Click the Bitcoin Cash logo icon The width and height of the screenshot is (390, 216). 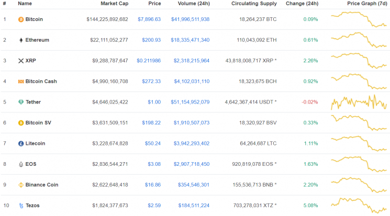(x=21, y=82)
